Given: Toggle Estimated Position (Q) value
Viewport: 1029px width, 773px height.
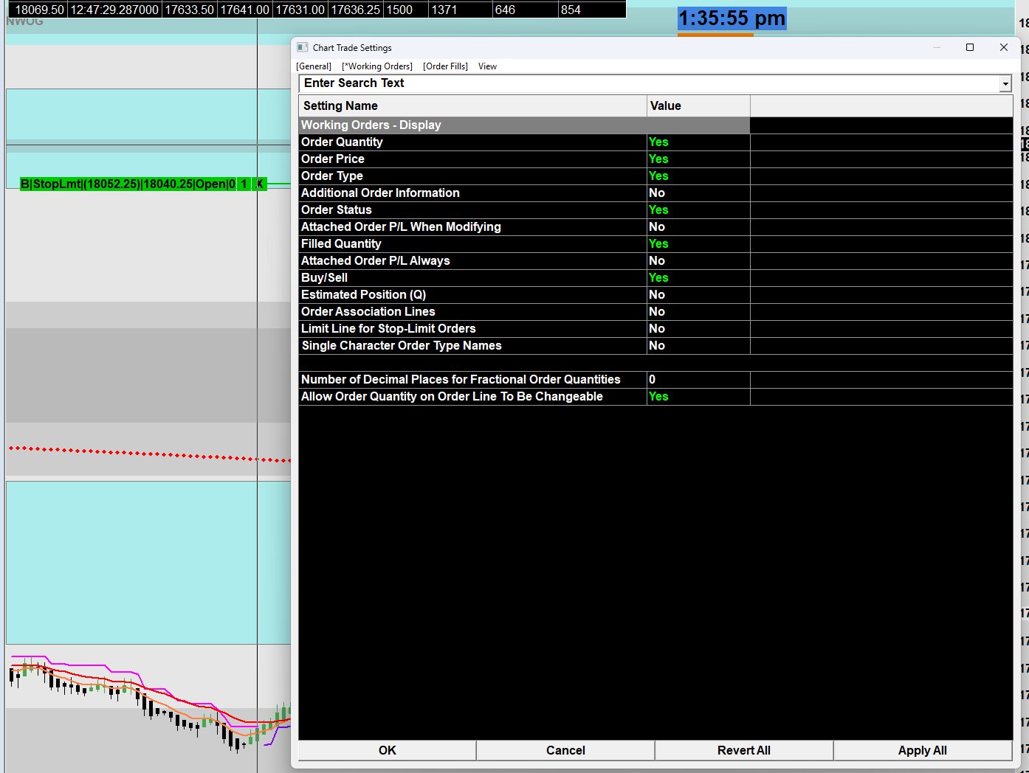Looking at the screenshot, I should 698,295.
